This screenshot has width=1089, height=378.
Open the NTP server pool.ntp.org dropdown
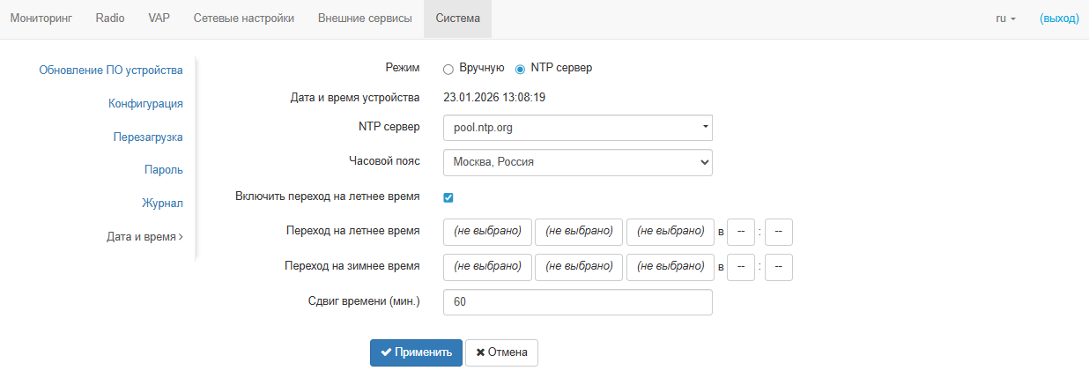577,128
